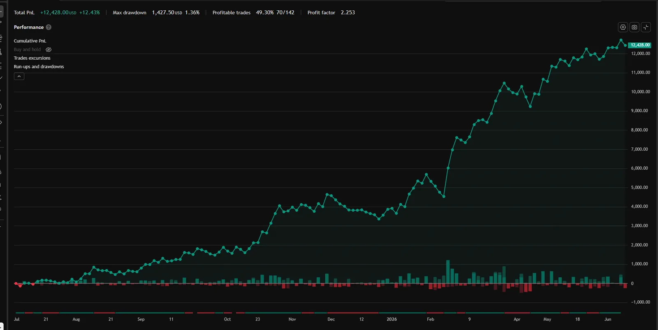Click the 9,000.00 axis label
Viewport: 658px width, 330px height.
[x=639, y=111]
